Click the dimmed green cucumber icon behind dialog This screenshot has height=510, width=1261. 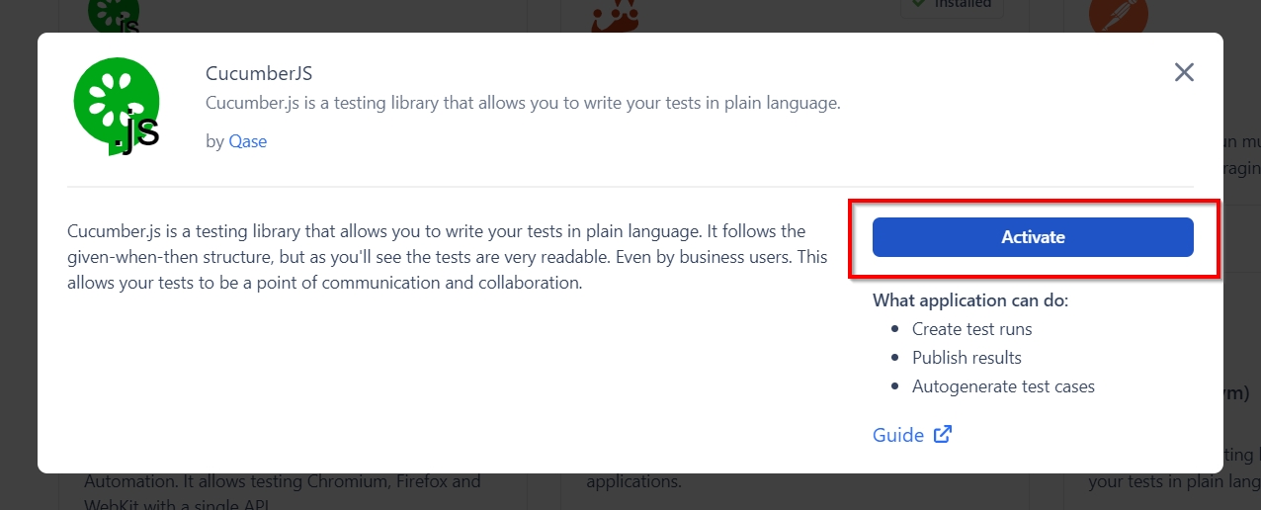pos(114,14)
